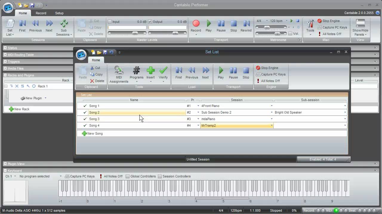Open Set List in main ribbon
This screenshot has width=382, height=214.
click(x=10, y=27)
